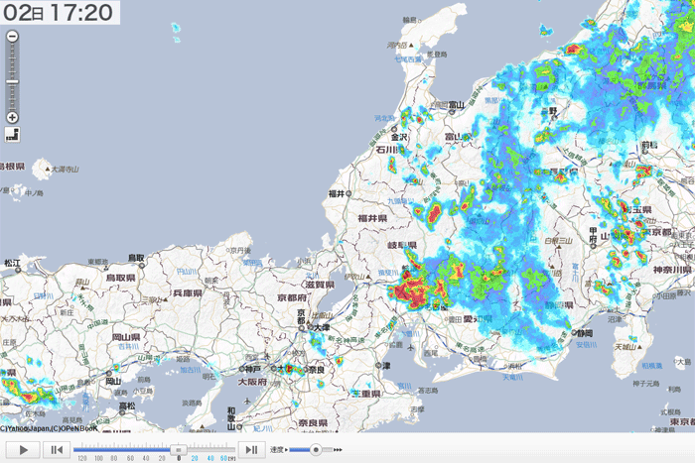The image size is (695, 463).
Task: Jump to the blue 60-minute forecast mark
Action: pos(225,458)
